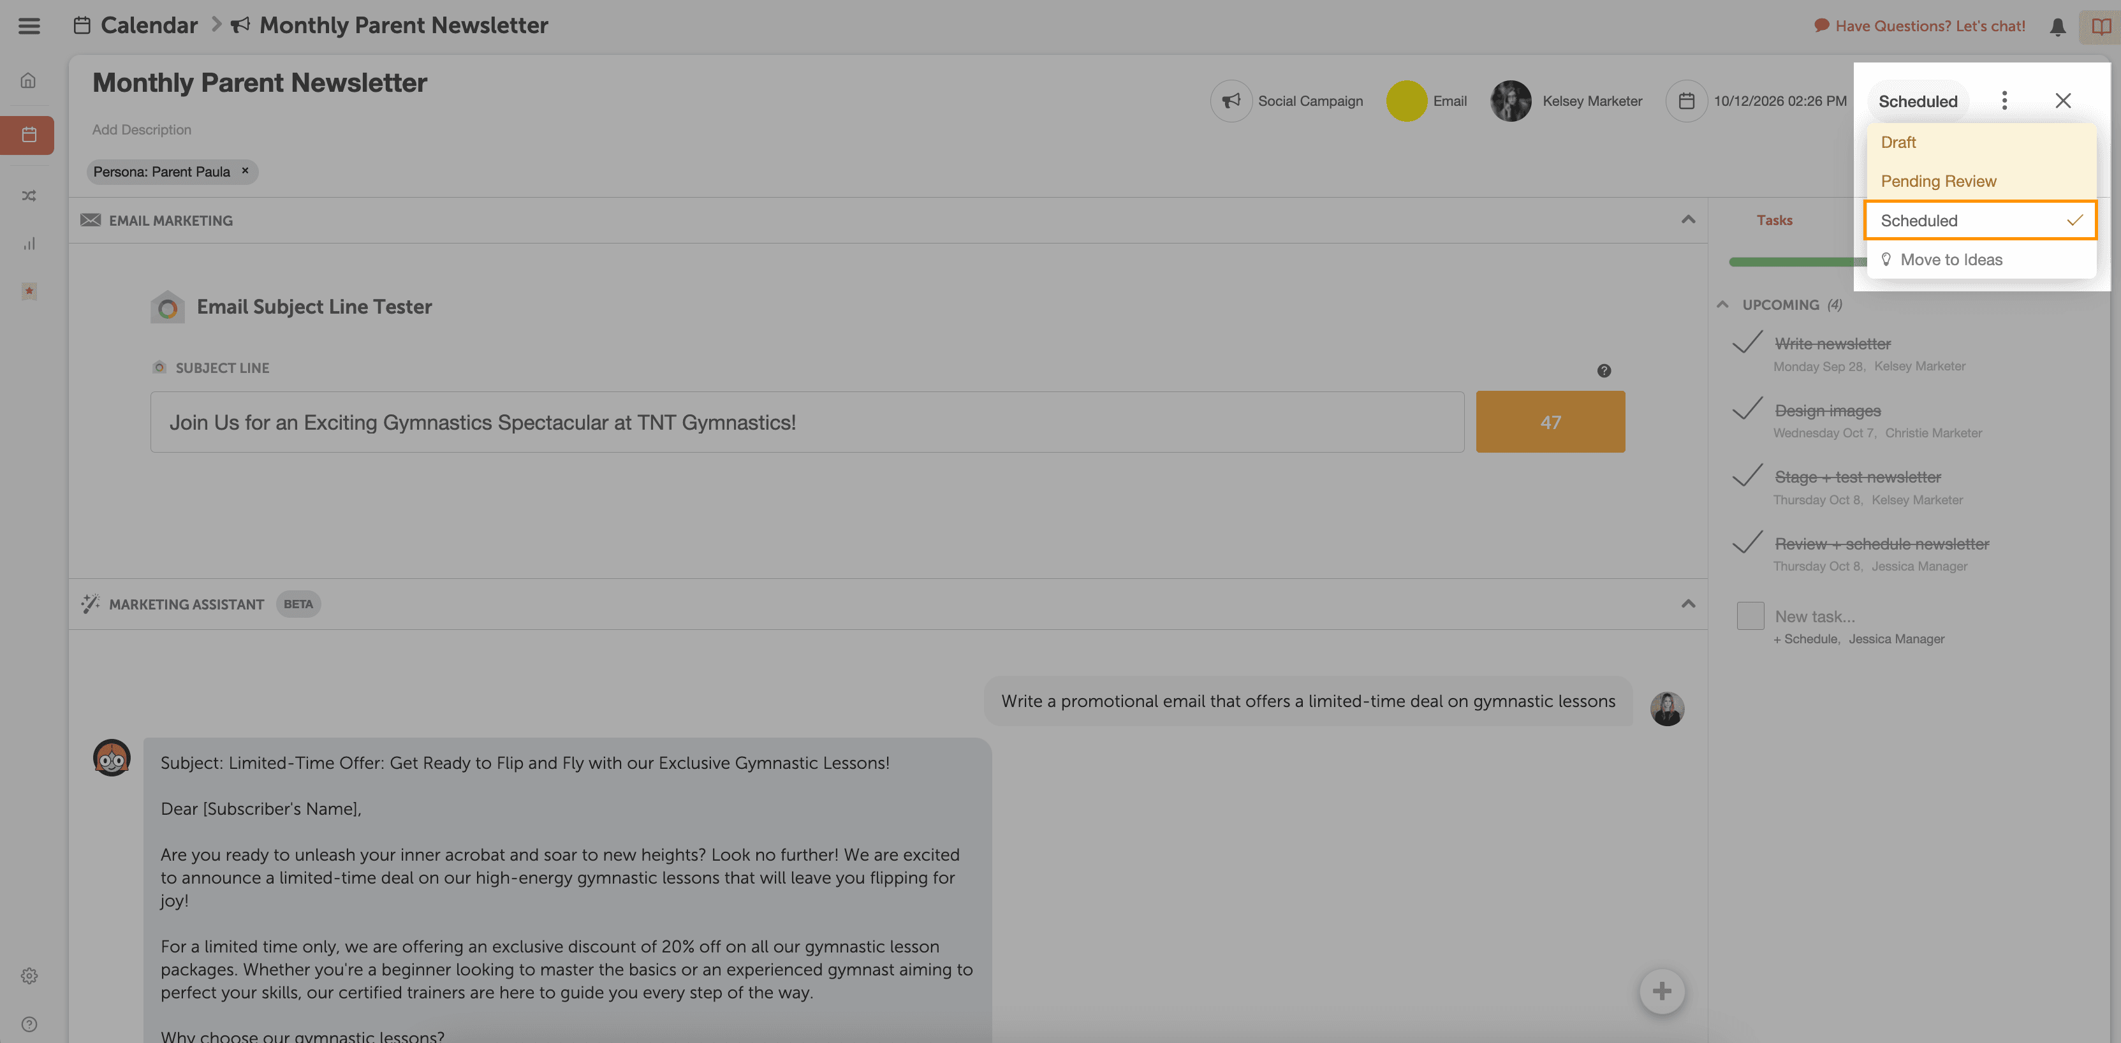This screenshot has width=2121, height=1043.
Task: Open the analytics bar chart icon
Action: (29, 244)
